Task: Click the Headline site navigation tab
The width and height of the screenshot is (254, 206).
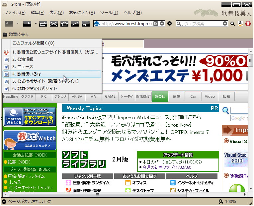Action: [11, 96]
